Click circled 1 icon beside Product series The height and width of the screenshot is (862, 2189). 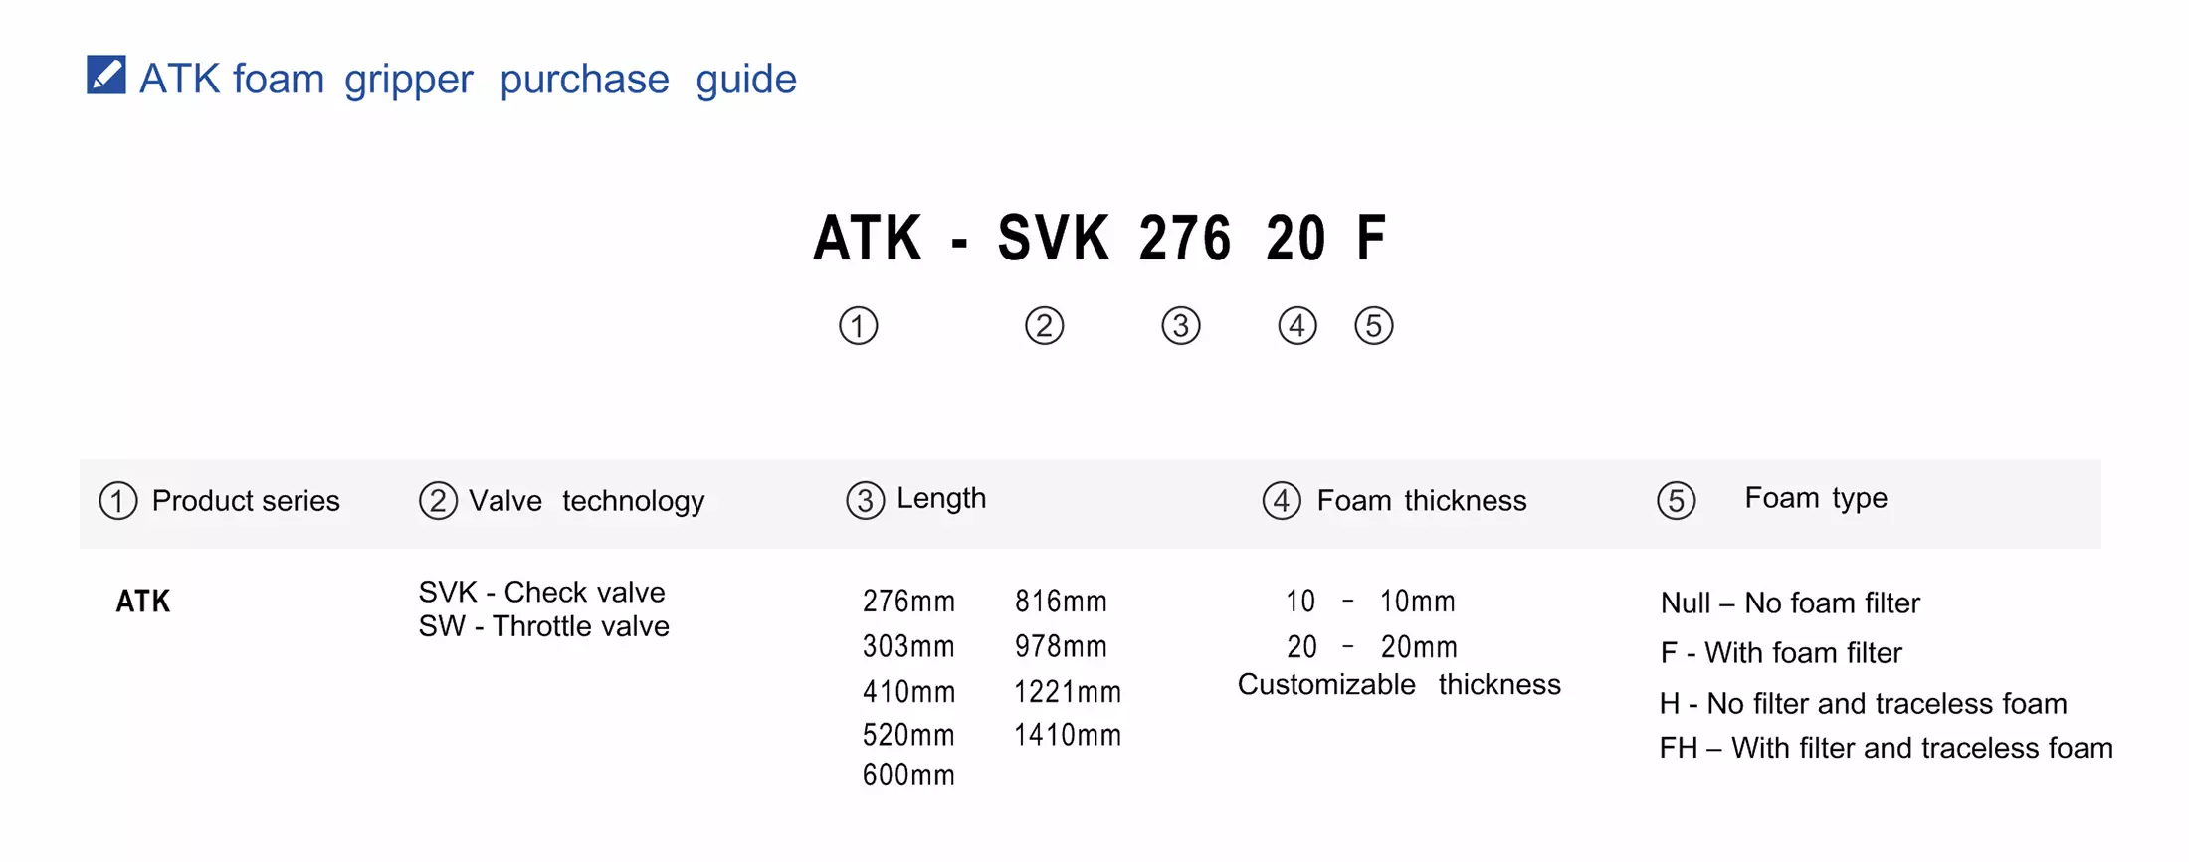pos(118,501)
